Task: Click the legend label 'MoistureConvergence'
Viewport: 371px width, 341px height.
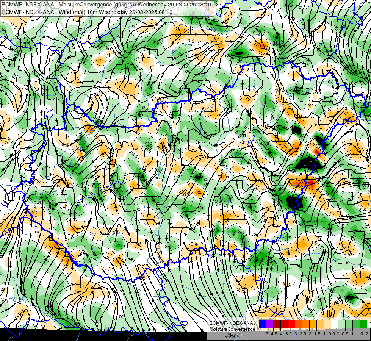Action: [x=232, y=329]
